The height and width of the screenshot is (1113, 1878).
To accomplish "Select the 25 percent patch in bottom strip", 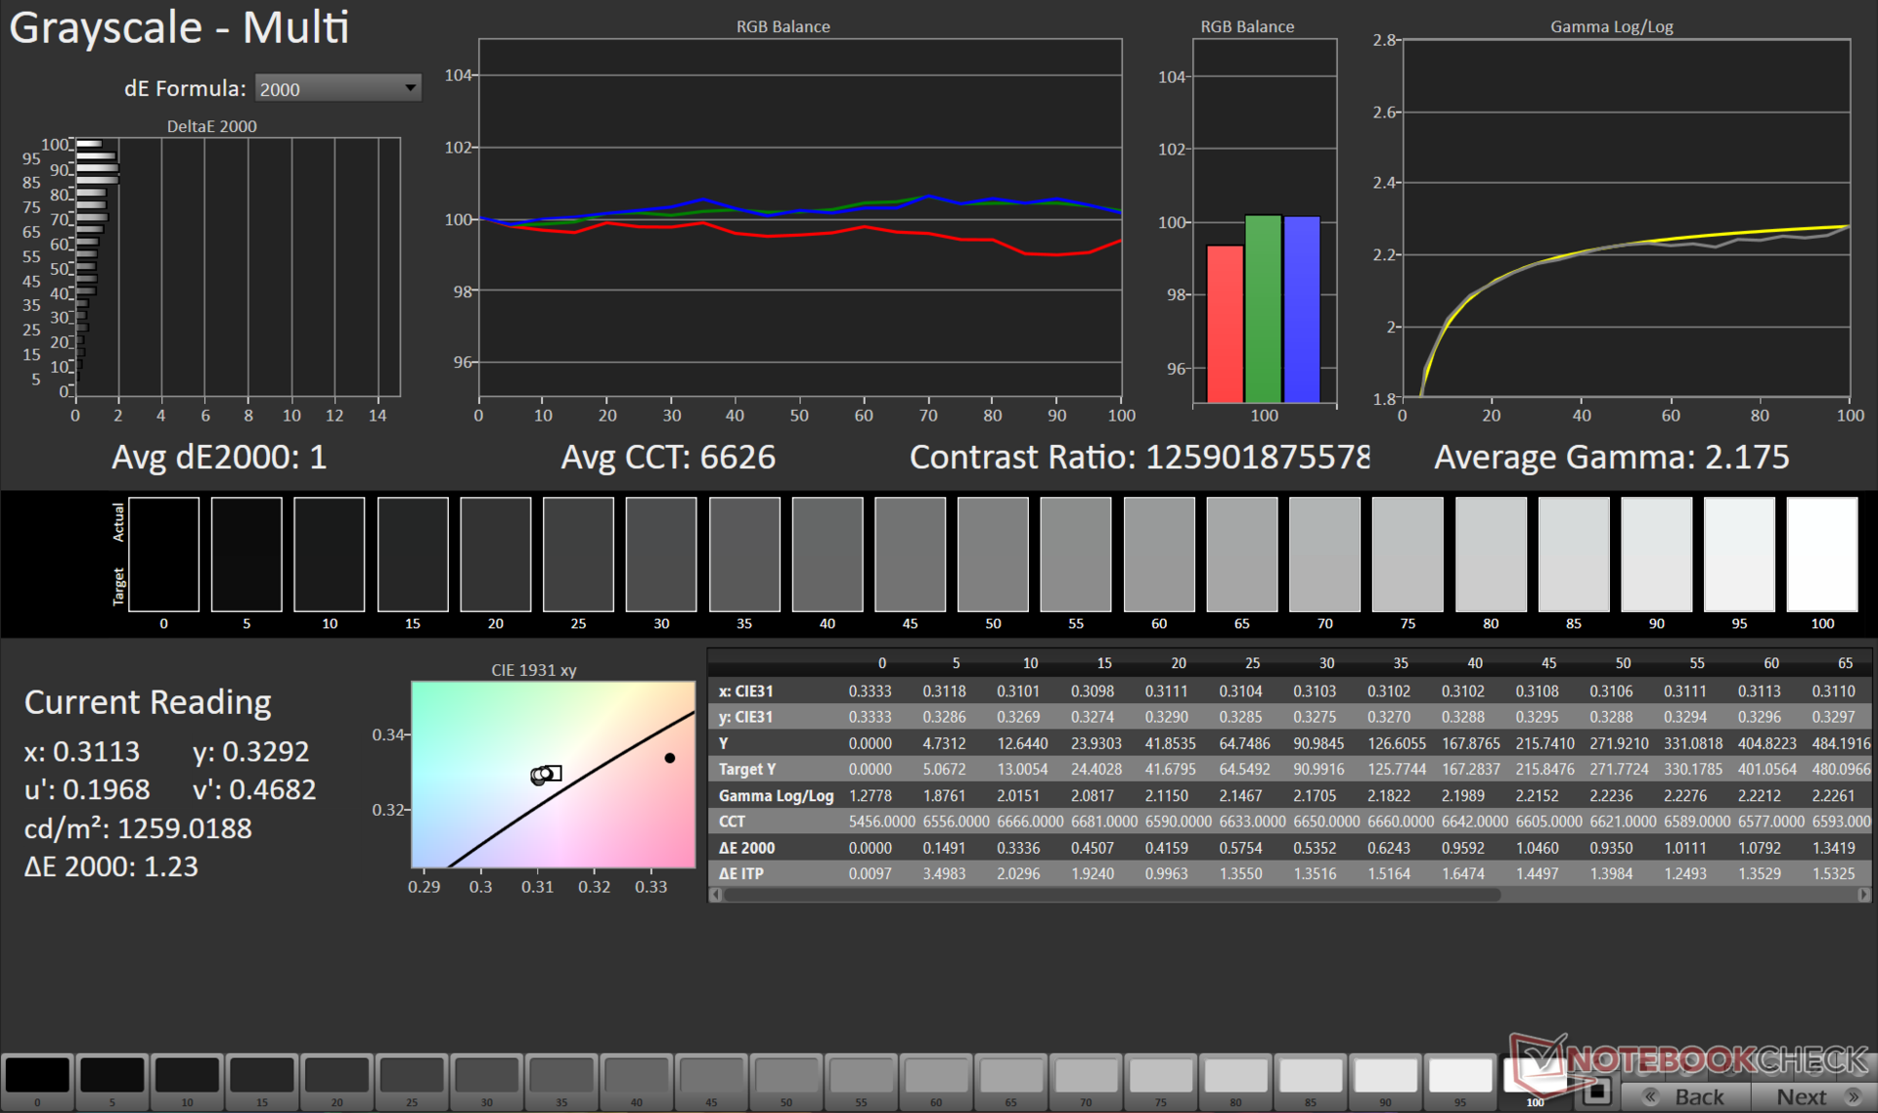I will click(412, 1076).
